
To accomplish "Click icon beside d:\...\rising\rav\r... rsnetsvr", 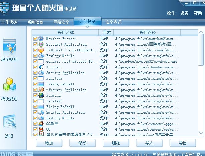I will (41, 101).
